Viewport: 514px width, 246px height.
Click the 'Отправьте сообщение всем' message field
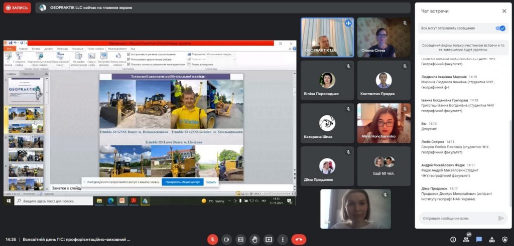458,218
